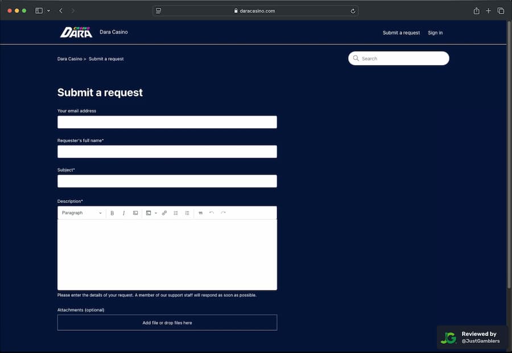
Task: Insert an image into the description
Action: pyautogui.click(x=148, y=213)
